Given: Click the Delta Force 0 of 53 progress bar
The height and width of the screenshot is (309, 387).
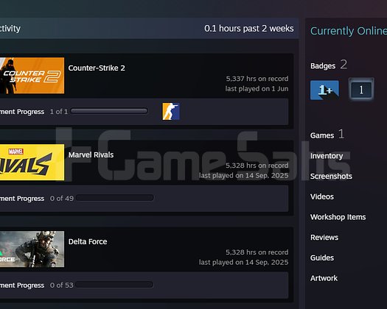Looking at the screenshot, I should (x=114, y=285).
